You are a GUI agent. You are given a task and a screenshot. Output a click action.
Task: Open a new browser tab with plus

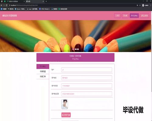tap(46, 1)
